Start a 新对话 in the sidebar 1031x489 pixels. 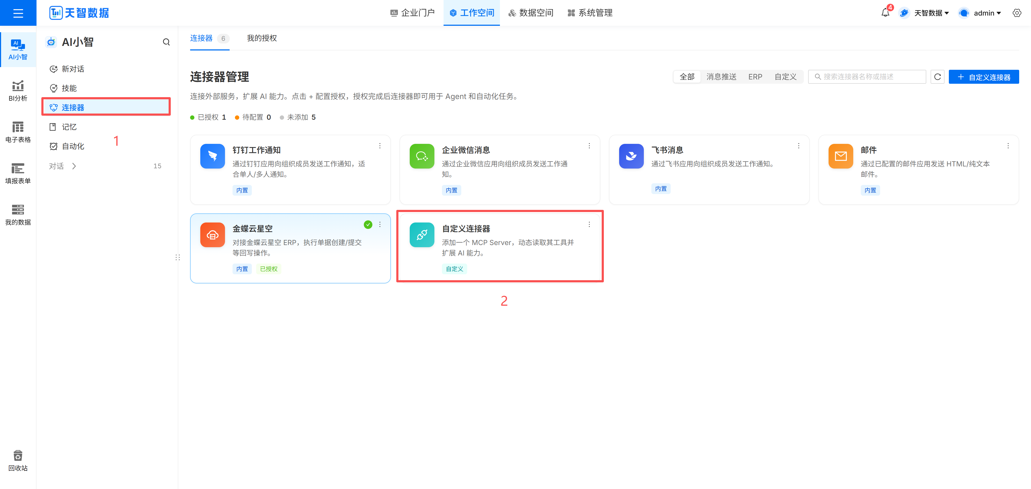pyautogui.click(x=66, y=69)
